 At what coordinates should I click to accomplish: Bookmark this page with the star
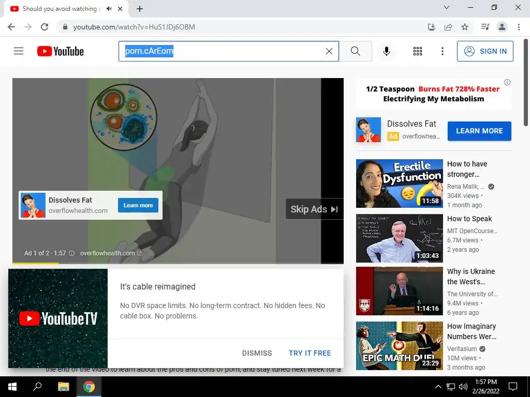(465, 27)
